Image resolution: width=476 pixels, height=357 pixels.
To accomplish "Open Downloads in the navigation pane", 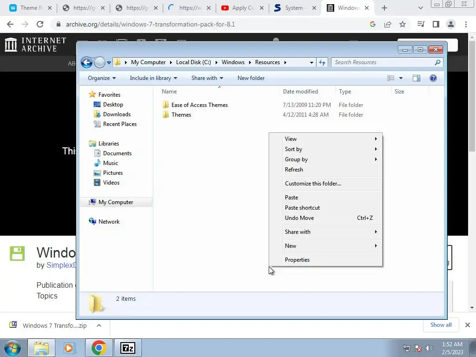I will tap(117, 114).
